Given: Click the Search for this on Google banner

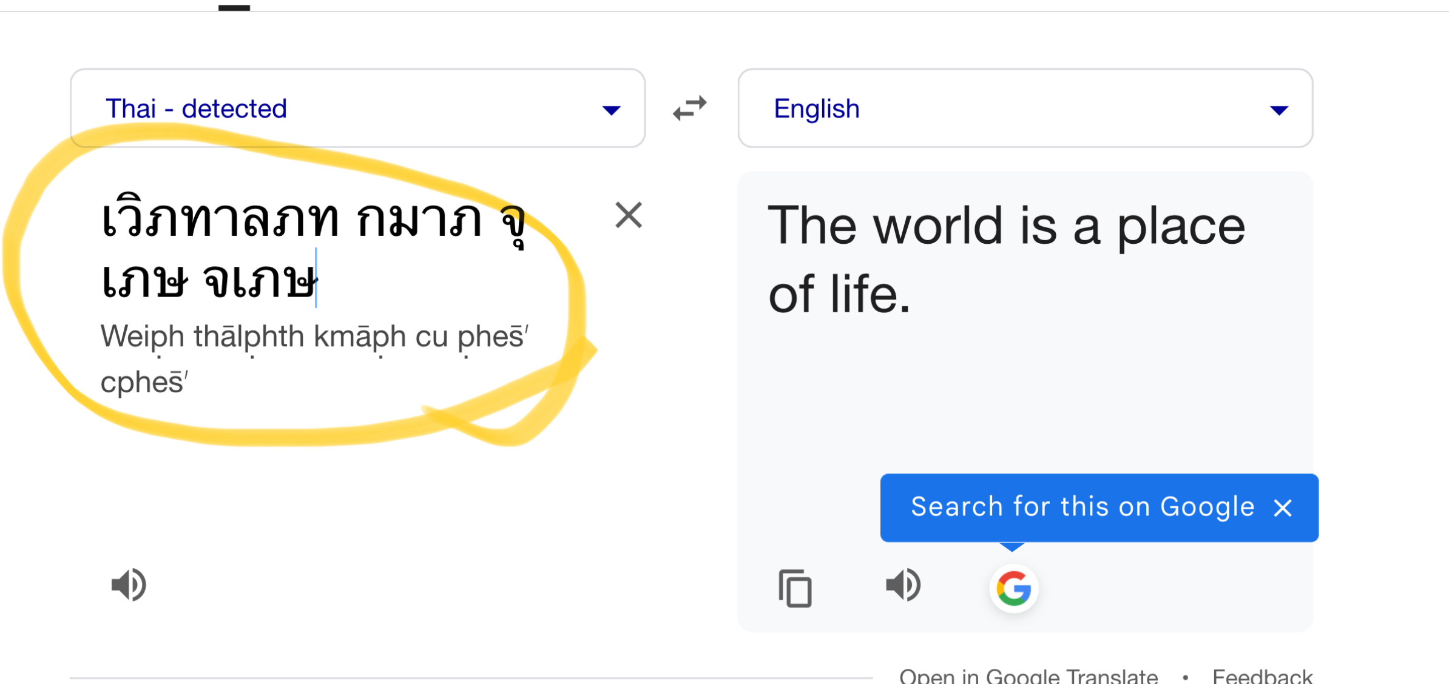Looking at the screenshot, I should (x=1082, y=507).
